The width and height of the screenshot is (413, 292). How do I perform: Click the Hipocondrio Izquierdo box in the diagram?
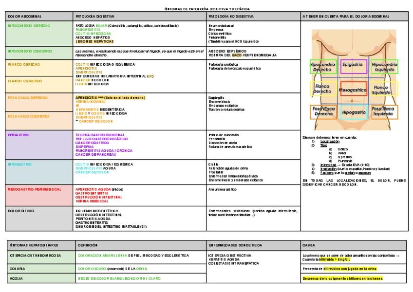[384, 67]
